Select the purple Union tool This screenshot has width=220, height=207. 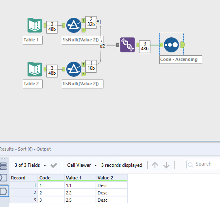tap(127, 45)
